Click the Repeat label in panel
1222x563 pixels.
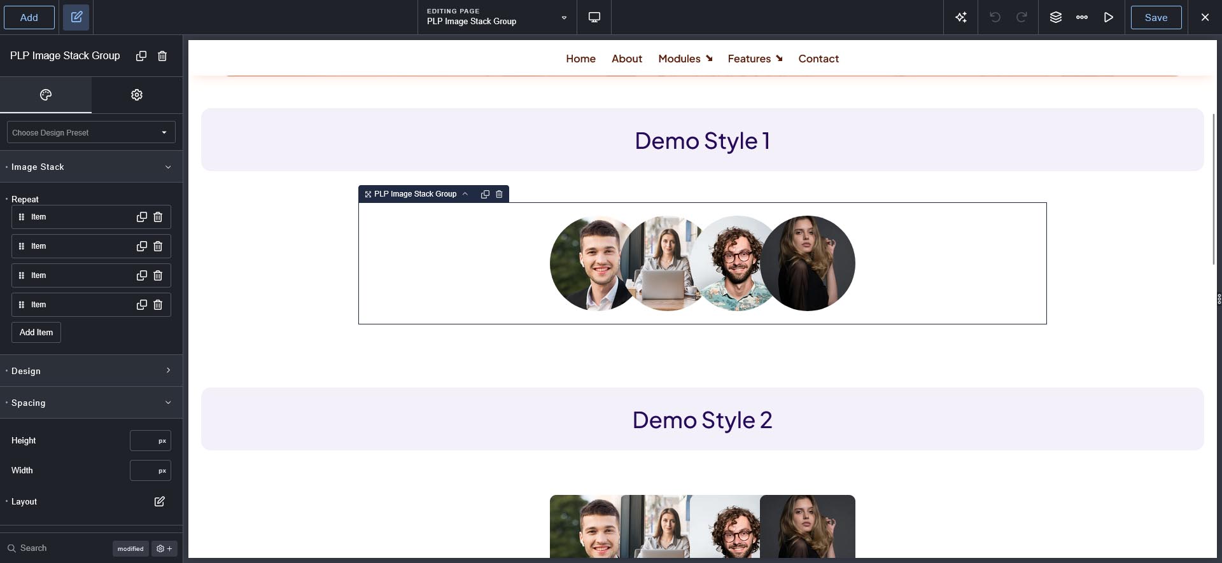pyautogui.click(x=25, y=199)
